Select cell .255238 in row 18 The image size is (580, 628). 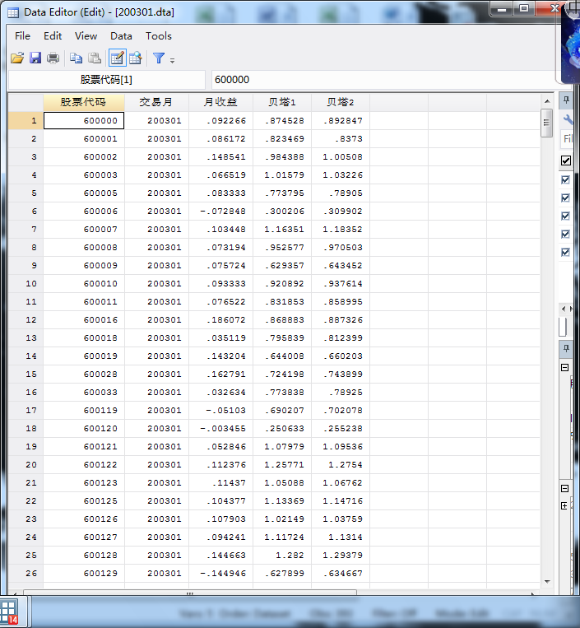tap(341, 429)
